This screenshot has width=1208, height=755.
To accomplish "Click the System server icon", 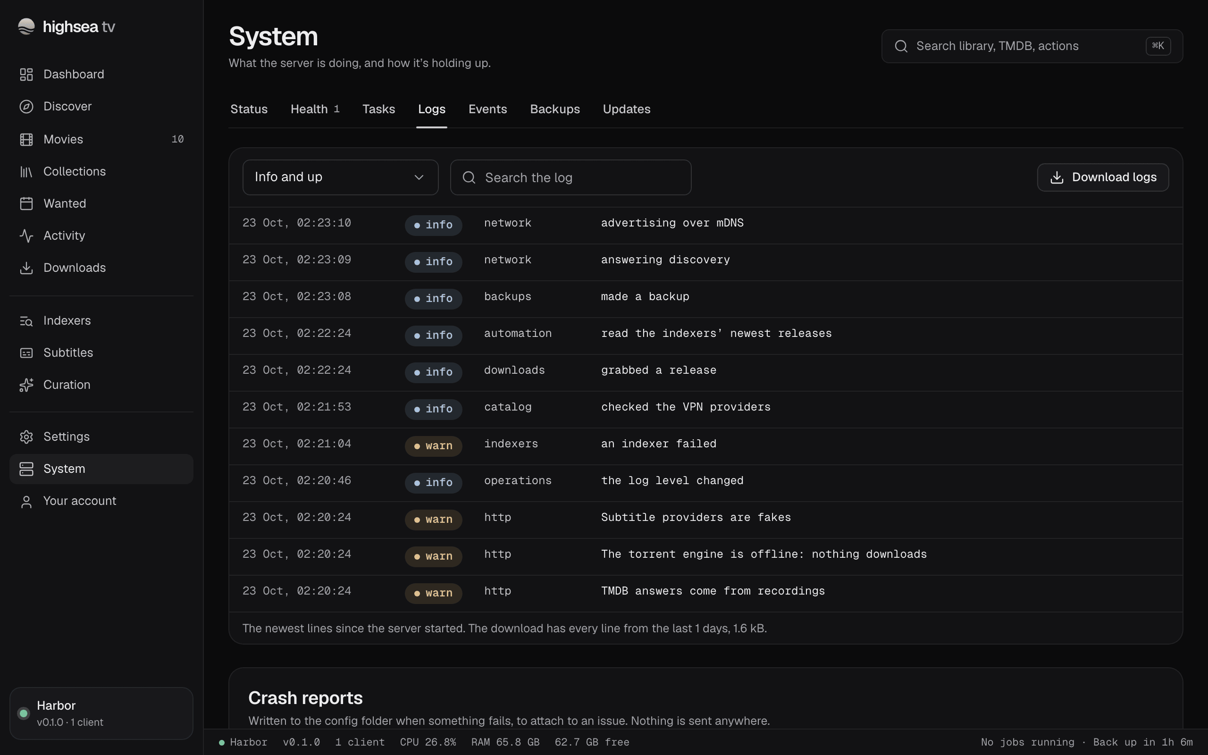I will pos(26,469).
